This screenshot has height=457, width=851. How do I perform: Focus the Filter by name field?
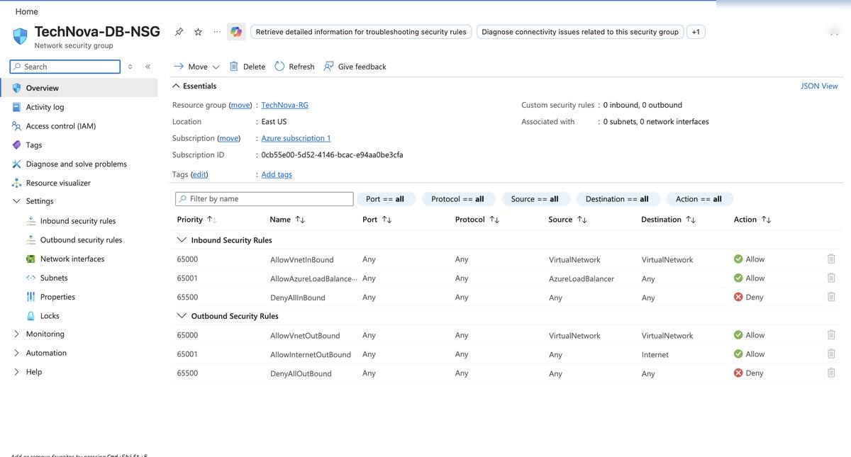click(265, 199)
